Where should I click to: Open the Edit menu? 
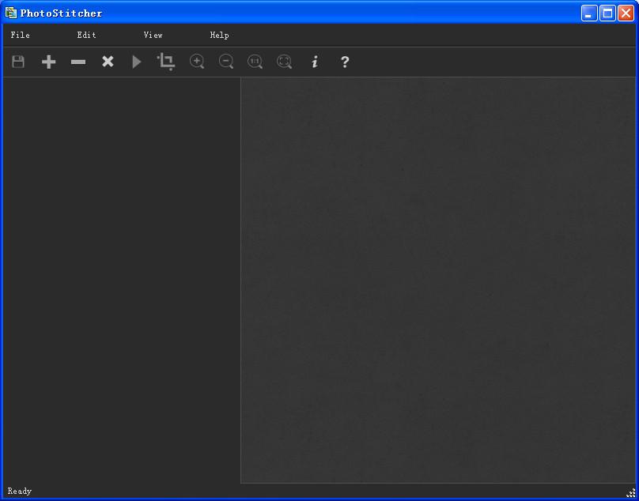pyautogui.click(x=86, y=35)
